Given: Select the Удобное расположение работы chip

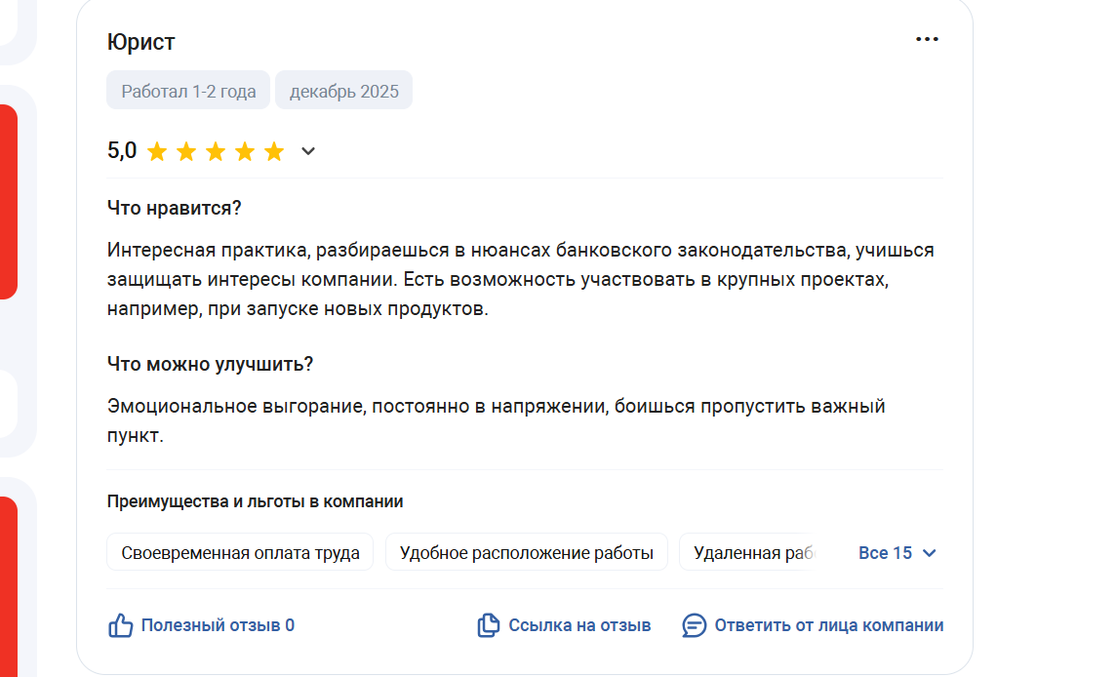Looking at the screenshot, I should (x=527, y=552).
